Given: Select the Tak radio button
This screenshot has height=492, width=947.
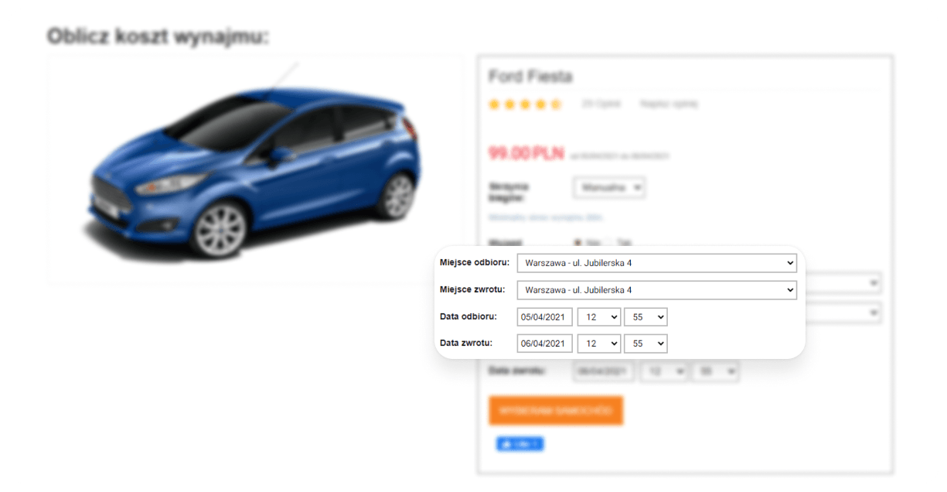Looking at the screenshot, I should 608,242.
